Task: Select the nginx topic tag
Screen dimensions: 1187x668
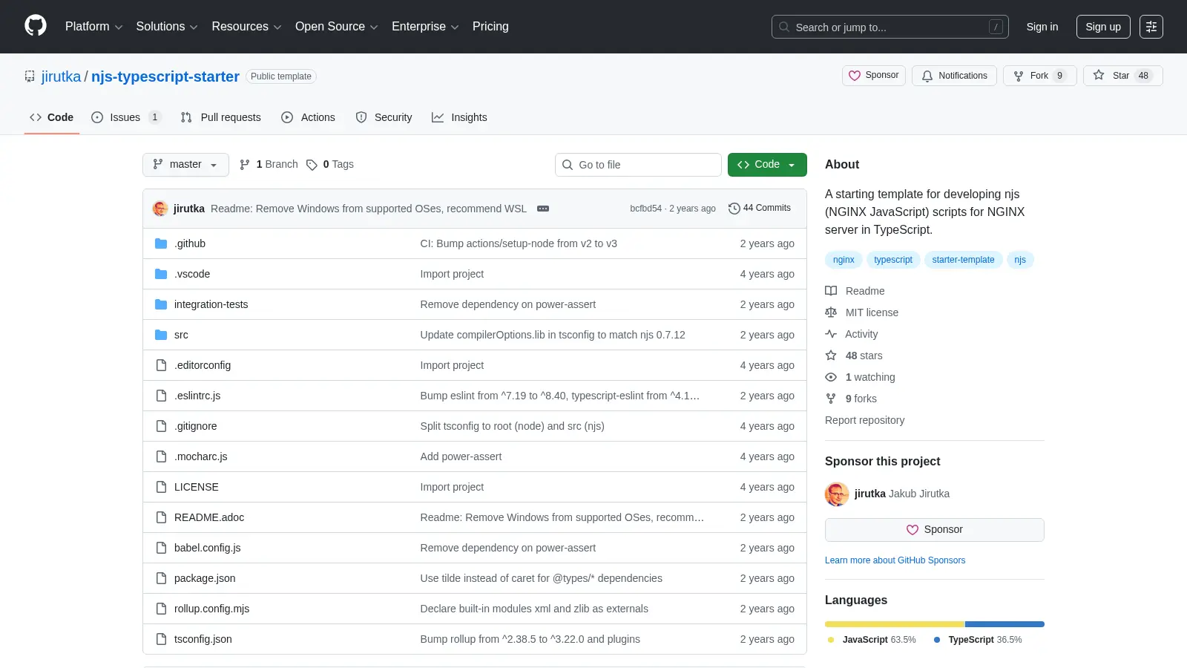Action: pos(844,260)
